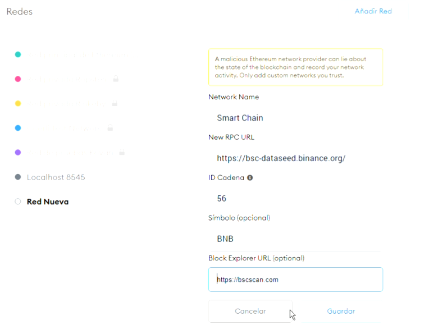Click the gray Localhost 8545 dot
Viewport: 429px width, 334px height.
point(18,177)
